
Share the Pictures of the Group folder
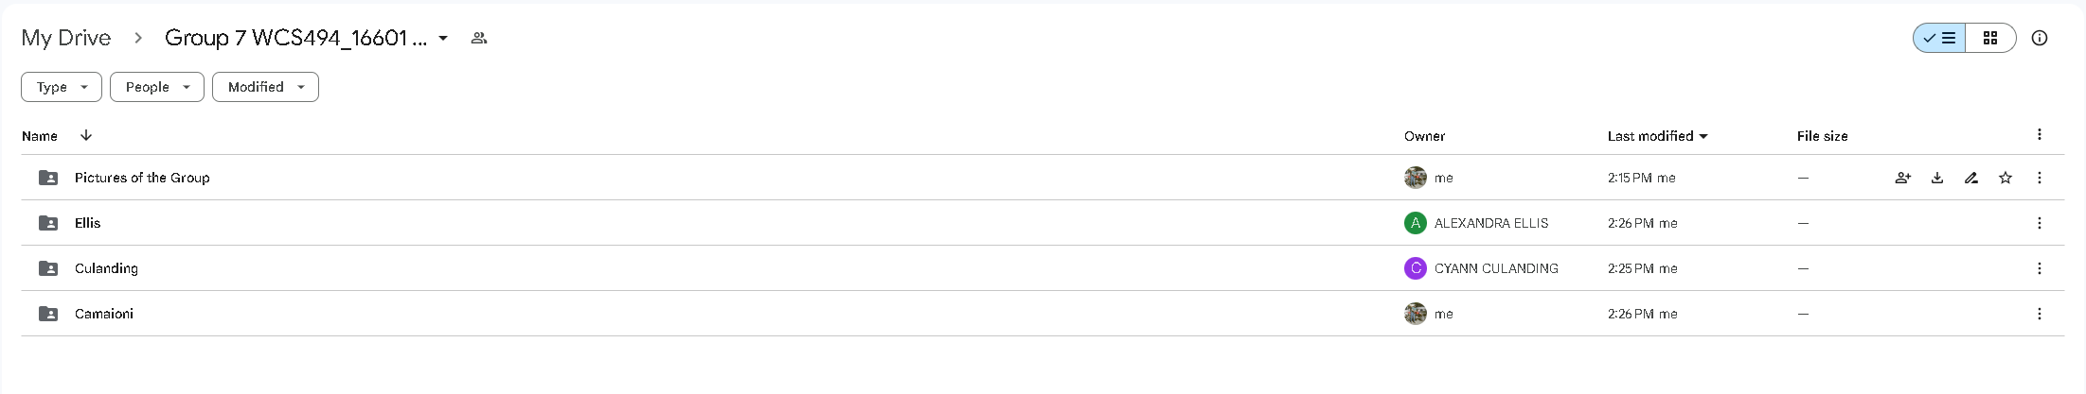click(x=1902, y=178)
